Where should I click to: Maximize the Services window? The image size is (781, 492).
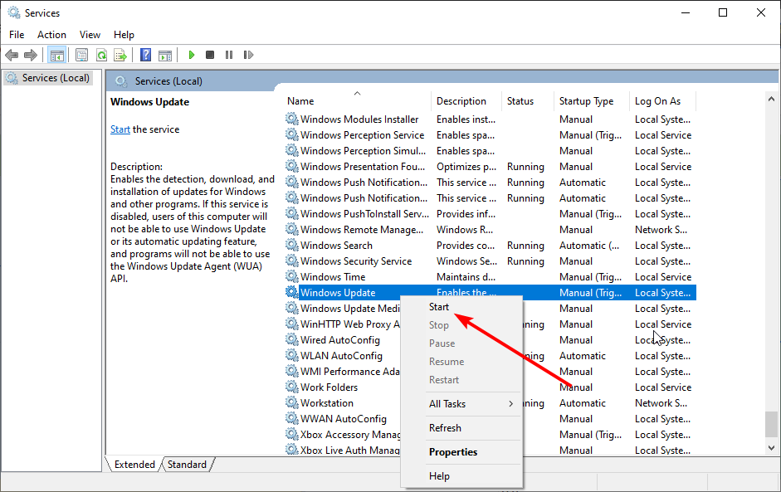723,12
